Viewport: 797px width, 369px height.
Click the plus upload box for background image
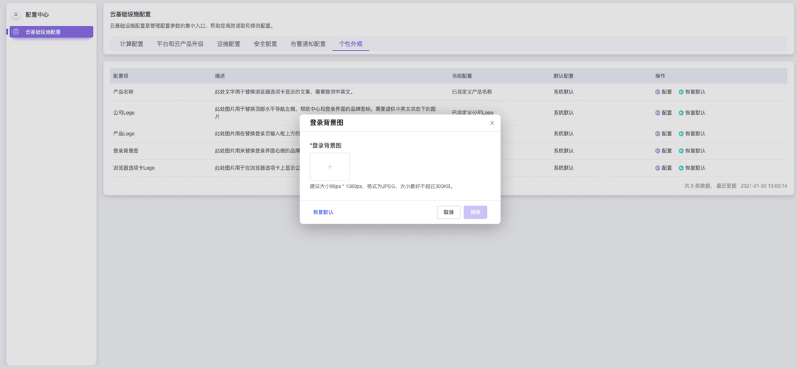click(x=329, y=167)
